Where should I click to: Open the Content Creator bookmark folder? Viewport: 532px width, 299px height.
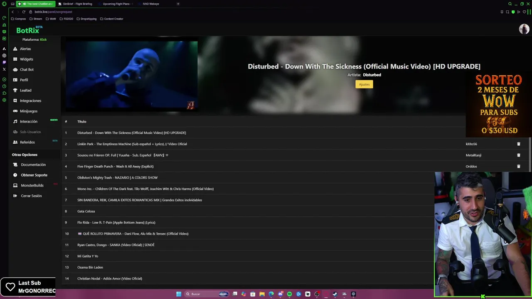(111, 19)
